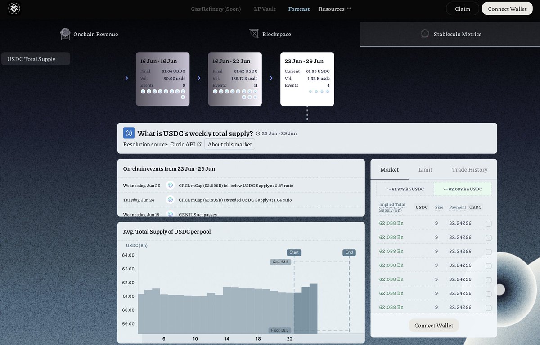Click the last event dot in 23 Jun - 29 Jun card
540x345 pixels.
pyautogui.click(x=328, y=92)
